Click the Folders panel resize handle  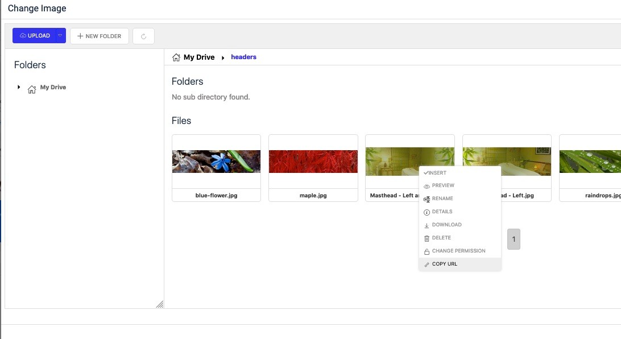coord(160,304)
